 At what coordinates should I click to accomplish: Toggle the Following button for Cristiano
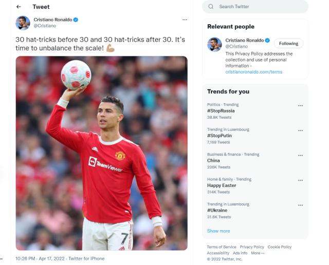tap(288, 44)
